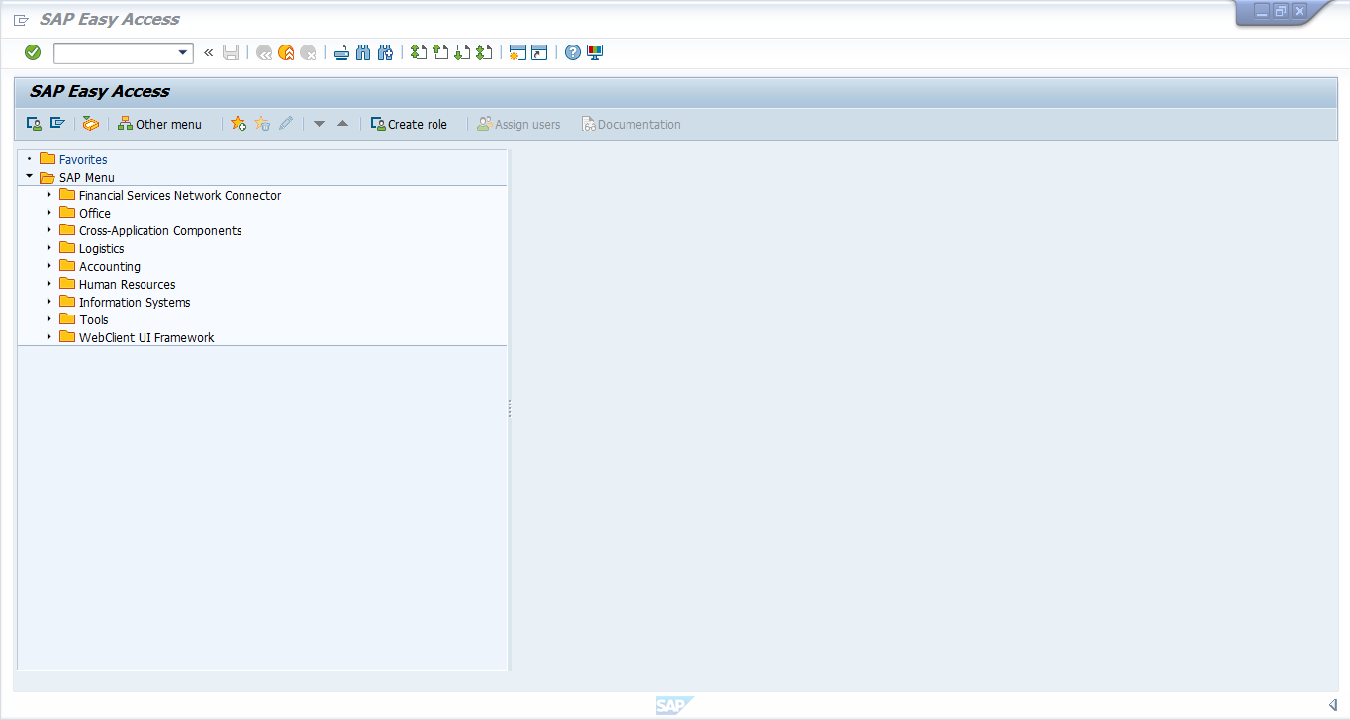This screenshot has height=720, width=1350.
Task: Expand the Accounting folder node
Action: [x=48, y=266]
